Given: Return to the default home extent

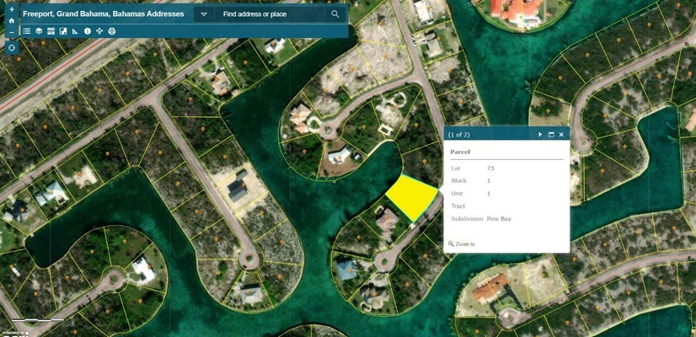Looking at the screenshot, I should pyautogui.click(x=11, y=20).
